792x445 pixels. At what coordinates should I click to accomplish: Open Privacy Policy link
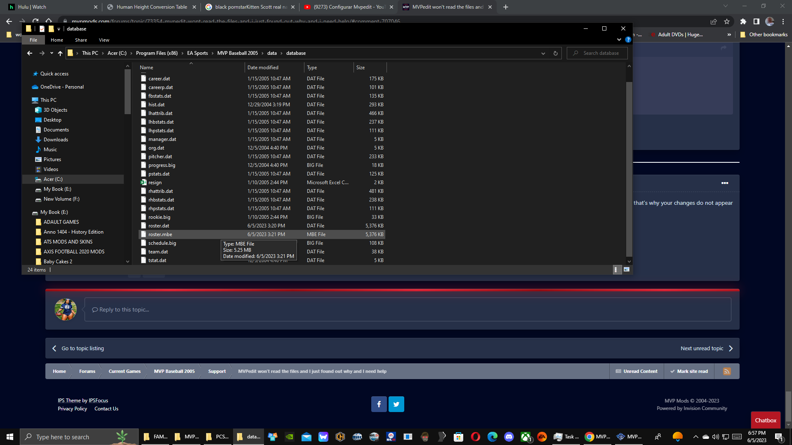tap(72, 409)
